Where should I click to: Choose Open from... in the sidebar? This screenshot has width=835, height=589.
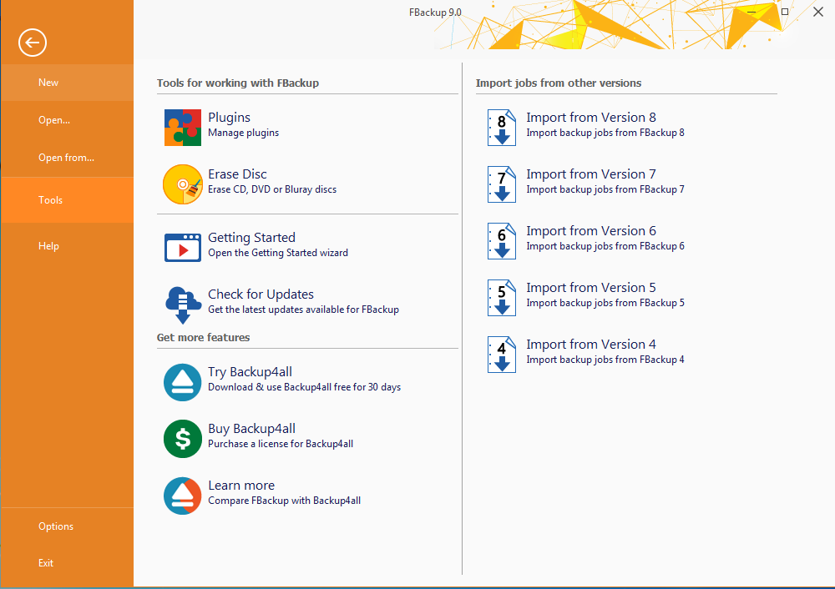(x=67, y=158)
